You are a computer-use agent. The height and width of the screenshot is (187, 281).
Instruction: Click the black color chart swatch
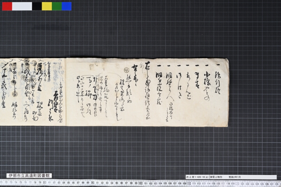(37, 6)
